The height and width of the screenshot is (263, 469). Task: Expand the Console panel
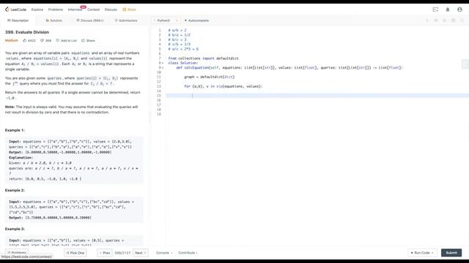[164, 253]
